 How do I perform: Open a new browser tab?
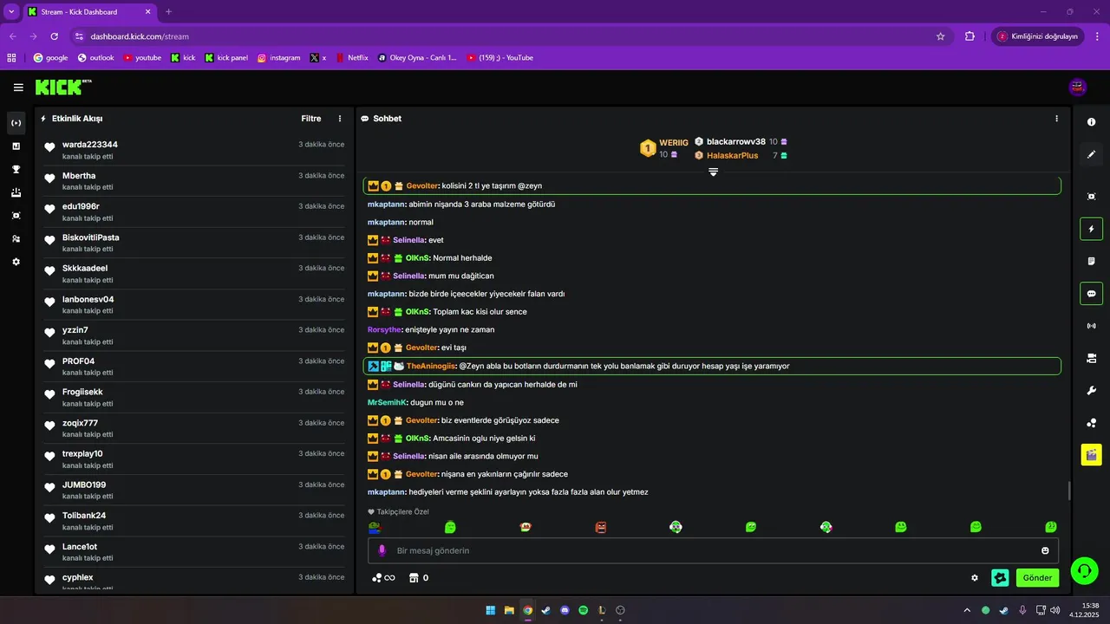(168, 12)
